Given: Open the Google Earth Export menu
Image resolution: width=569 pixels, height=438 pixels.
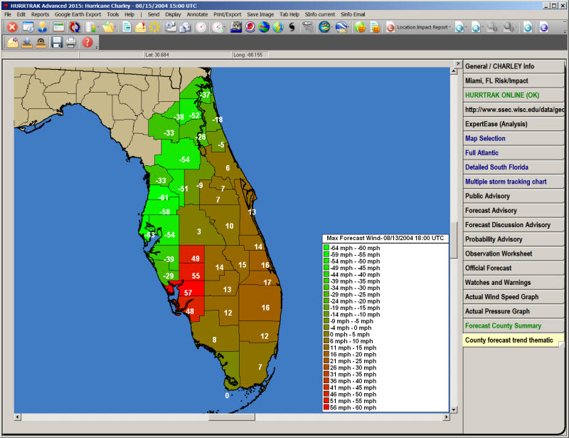Looking at the screenshot, I should [x=78, y=14].
